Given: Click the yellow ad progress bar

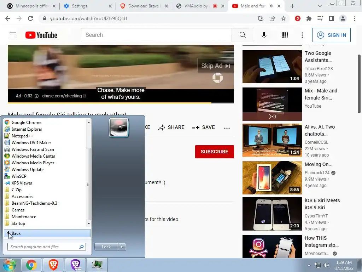Looking at the screenshot, I should (x=110, y=102).
